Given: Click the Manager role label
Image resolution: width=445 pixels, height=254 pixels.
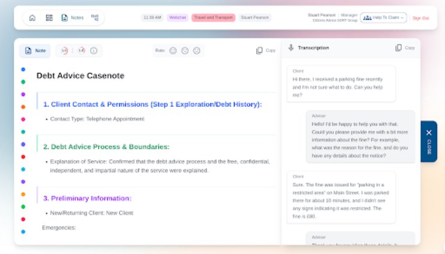Looking at the screenshot, I should coord(349,15).
